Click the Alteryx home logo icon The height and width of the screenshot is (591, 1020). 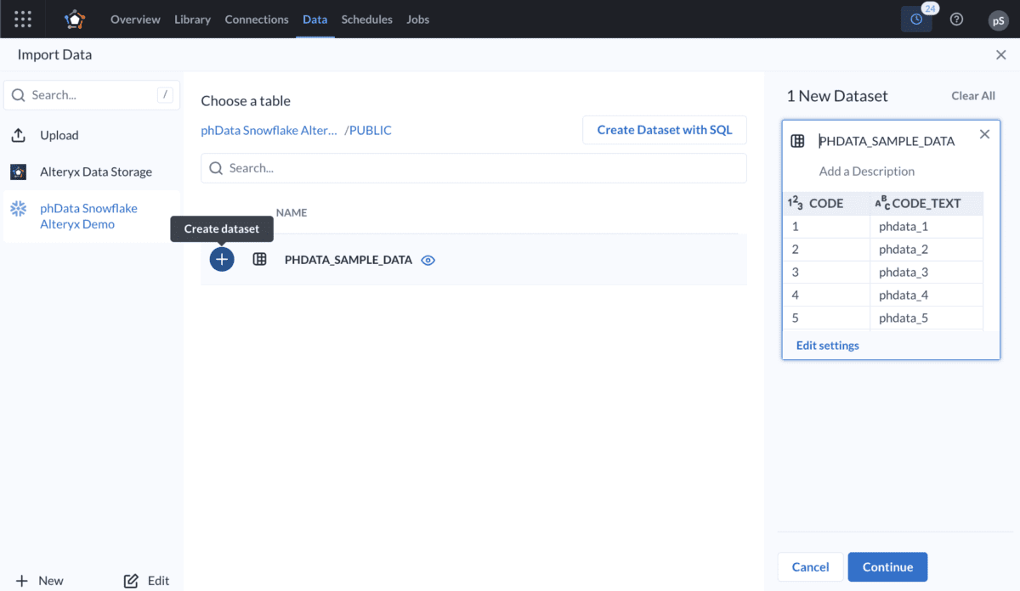[74, 19]
